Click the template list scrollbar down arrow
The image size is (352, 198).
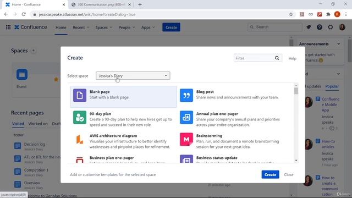tap(296, 160)
